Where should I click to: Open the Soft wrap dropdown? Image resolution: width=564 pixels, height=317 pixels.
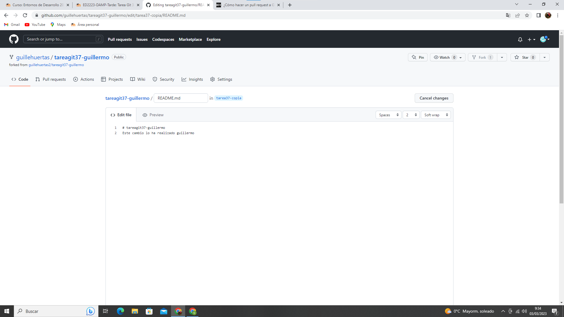[436, 115]
